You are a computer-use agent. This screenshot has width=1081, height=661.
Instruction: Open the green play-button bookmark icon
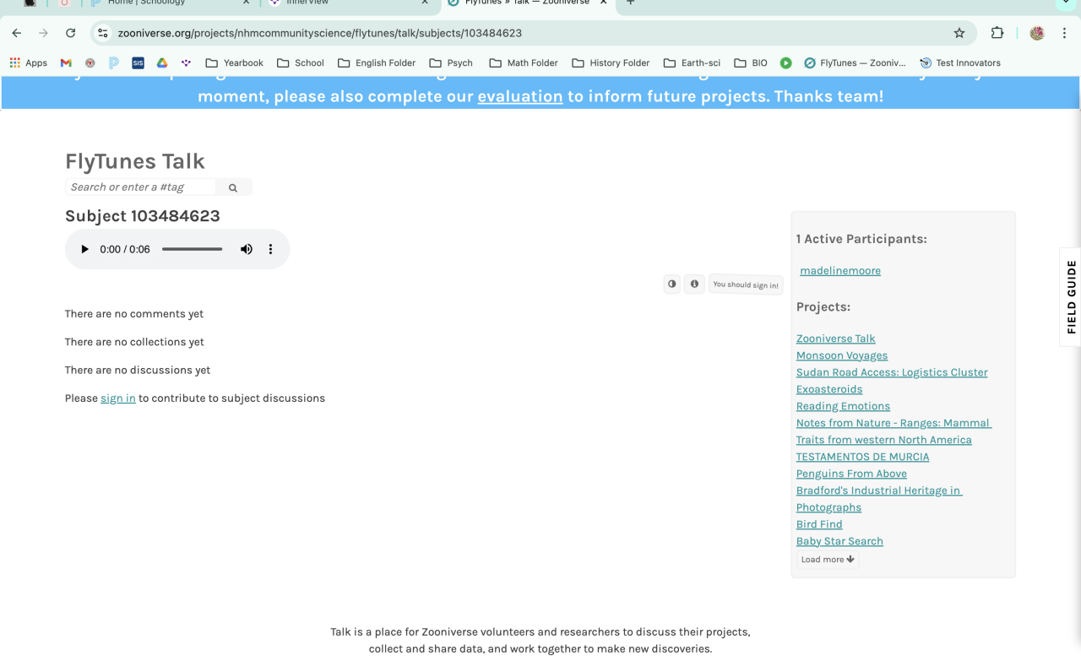pyautogui.click(x=785, y=62)
